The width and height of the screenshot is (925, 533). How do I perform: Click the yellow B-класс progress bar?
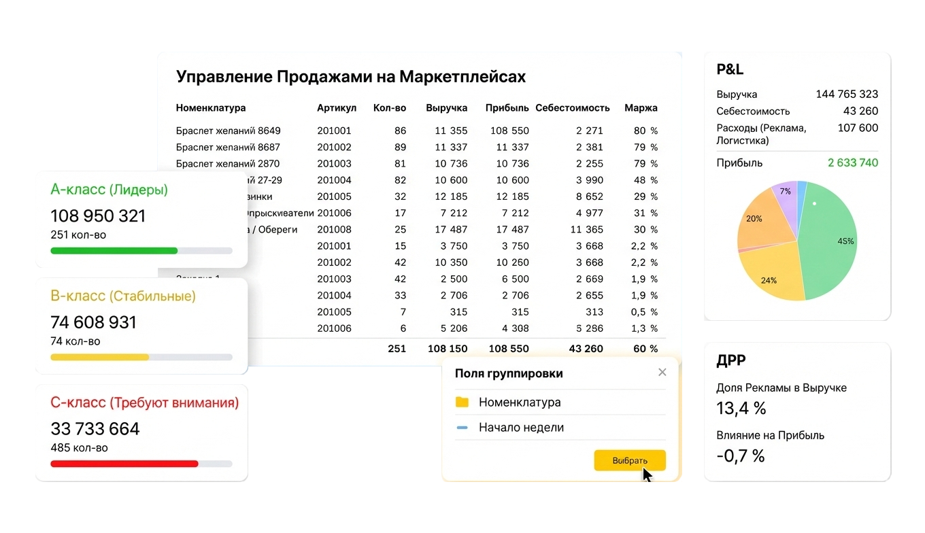coord(100,357)
